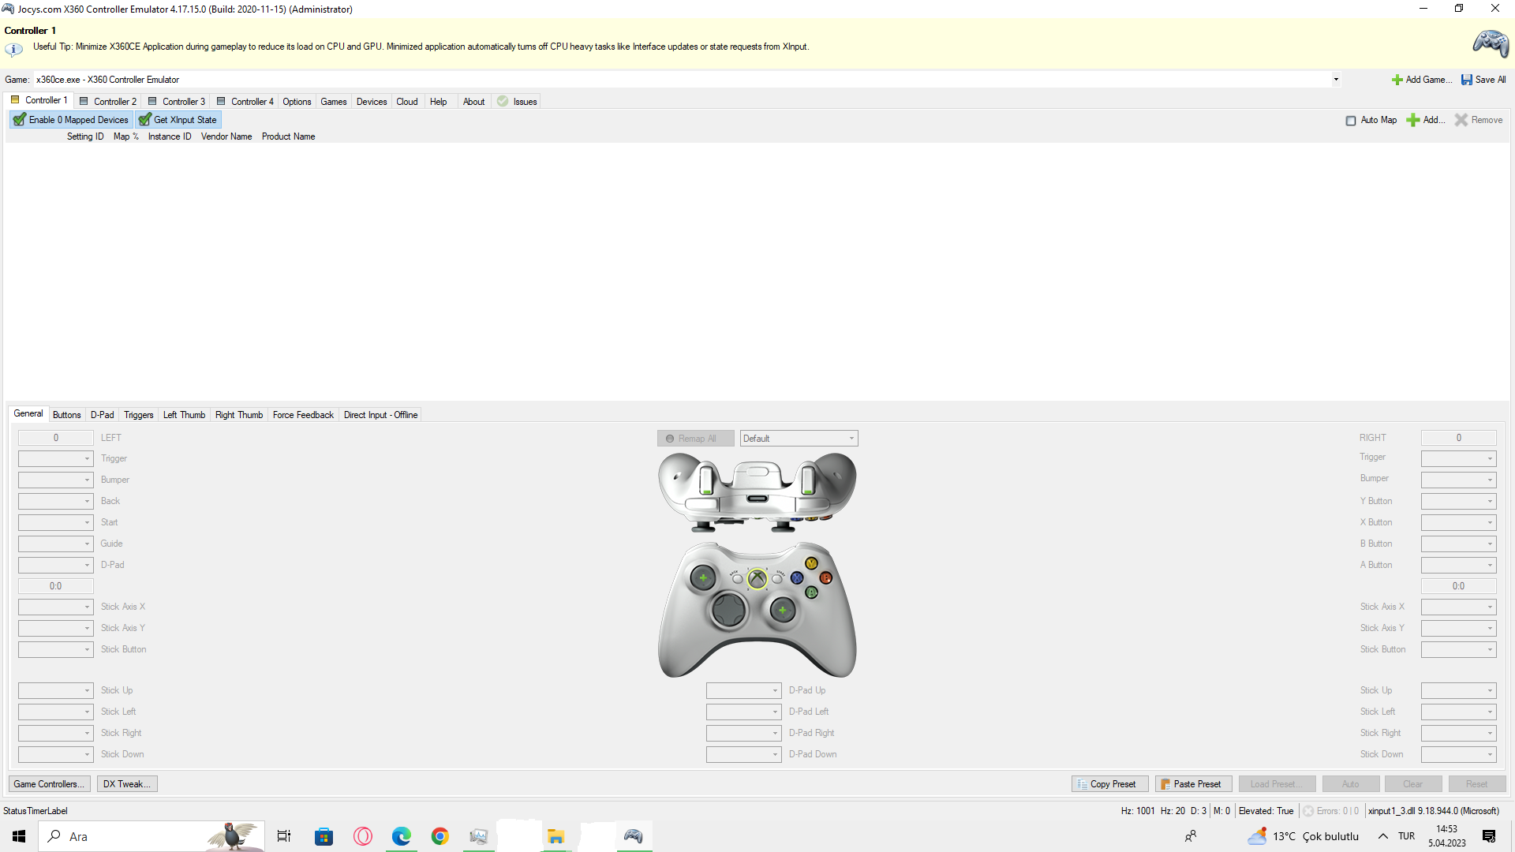Viewport: 1515px width, 852px height.
Task: Click the Save All floppy disk icon
Action: click(1466, 80)
